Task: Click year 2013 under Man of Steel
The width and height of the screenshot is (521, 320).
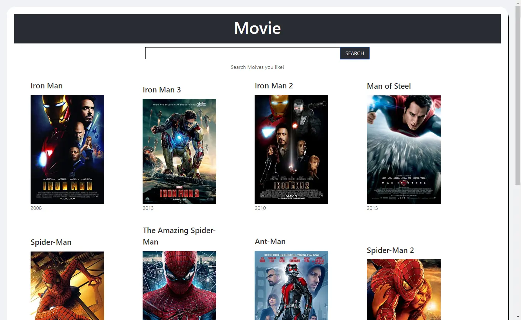Action: (x=372, y=208)
